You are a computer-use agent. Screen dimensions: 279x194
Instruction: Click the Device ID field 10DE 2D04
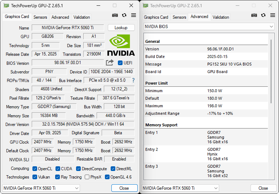(x=112, y=72)
